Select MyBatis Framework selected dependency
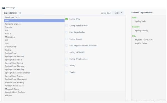Screen dimensions: 167x103 (x=144, y=40)
